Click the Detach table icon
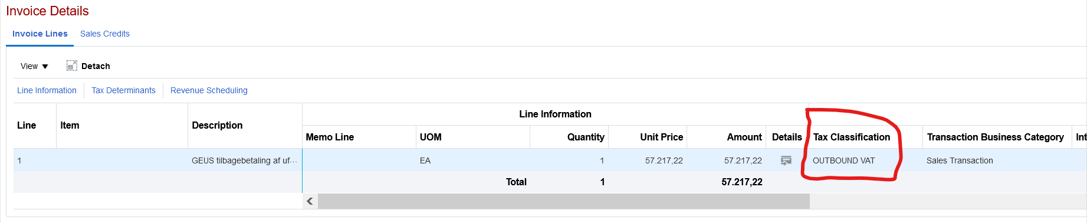Image resolution: width=1087 pixels, height=223 pixels. (x=72, y=65)
